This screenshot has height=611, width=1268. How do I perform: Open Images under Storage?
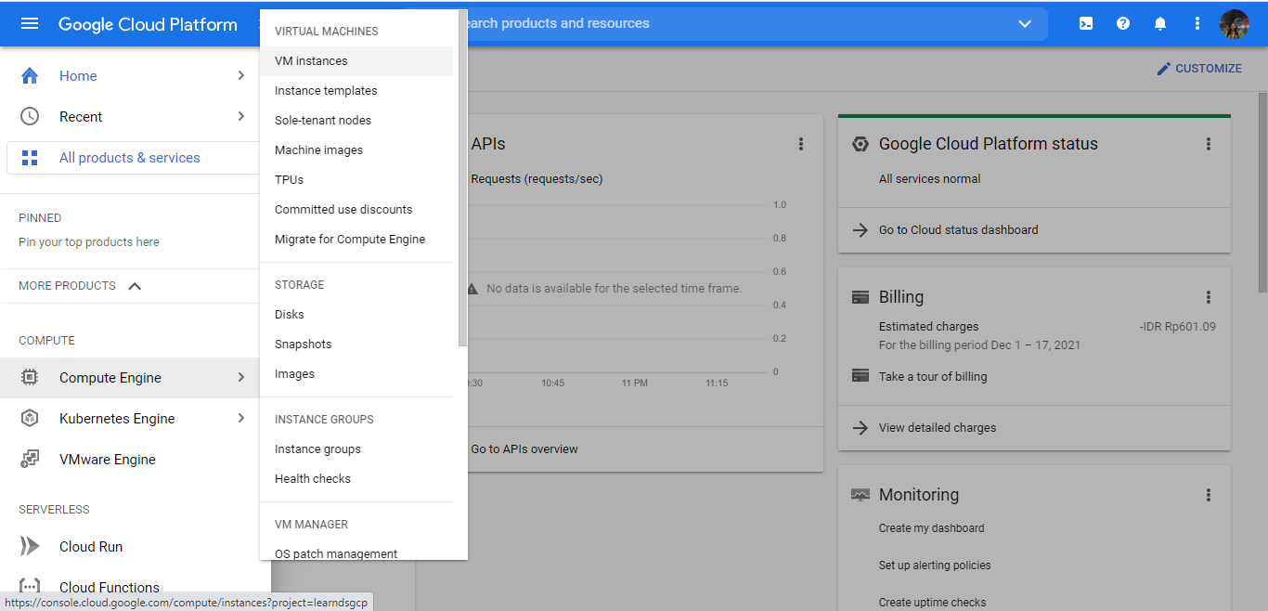coord(356,374)
